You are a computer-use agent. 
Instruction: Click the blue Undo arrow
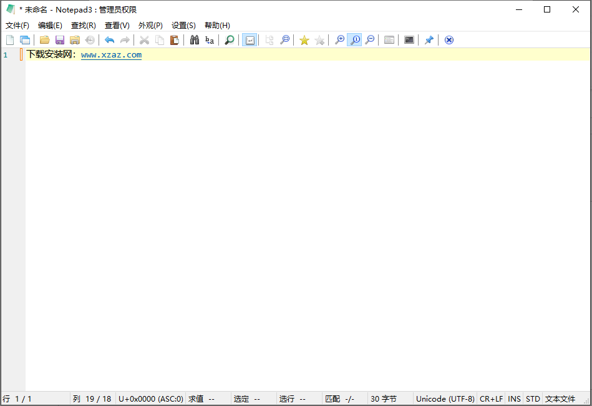(x=110, y=40)
